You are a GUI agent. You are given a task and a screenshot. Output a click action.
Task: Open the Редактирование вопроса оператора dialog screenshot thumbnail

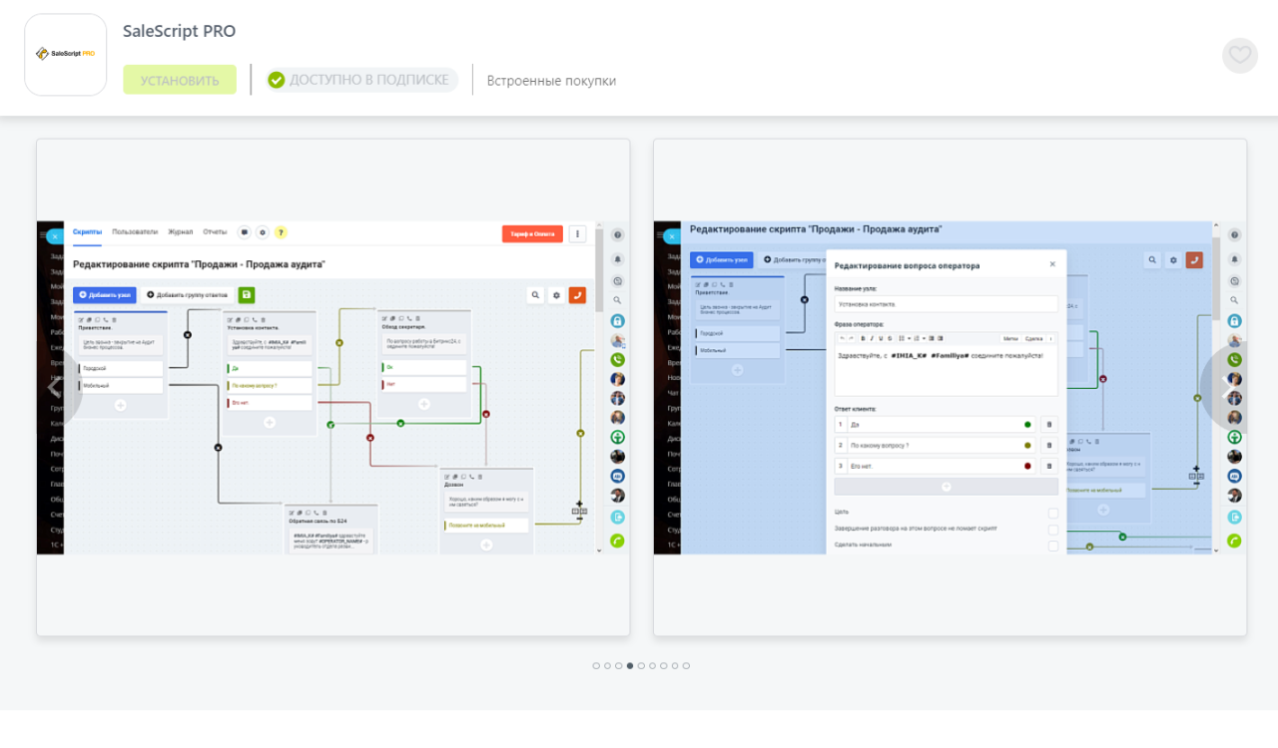pos(951,387)
